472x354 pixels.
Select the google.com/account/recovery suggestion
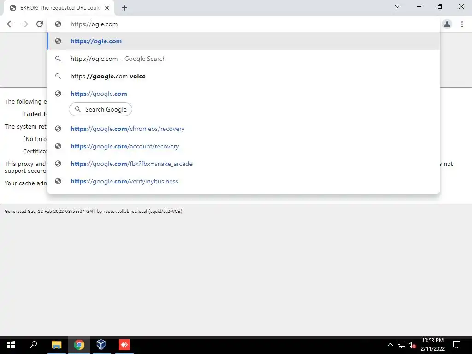(x=243, y=146)
